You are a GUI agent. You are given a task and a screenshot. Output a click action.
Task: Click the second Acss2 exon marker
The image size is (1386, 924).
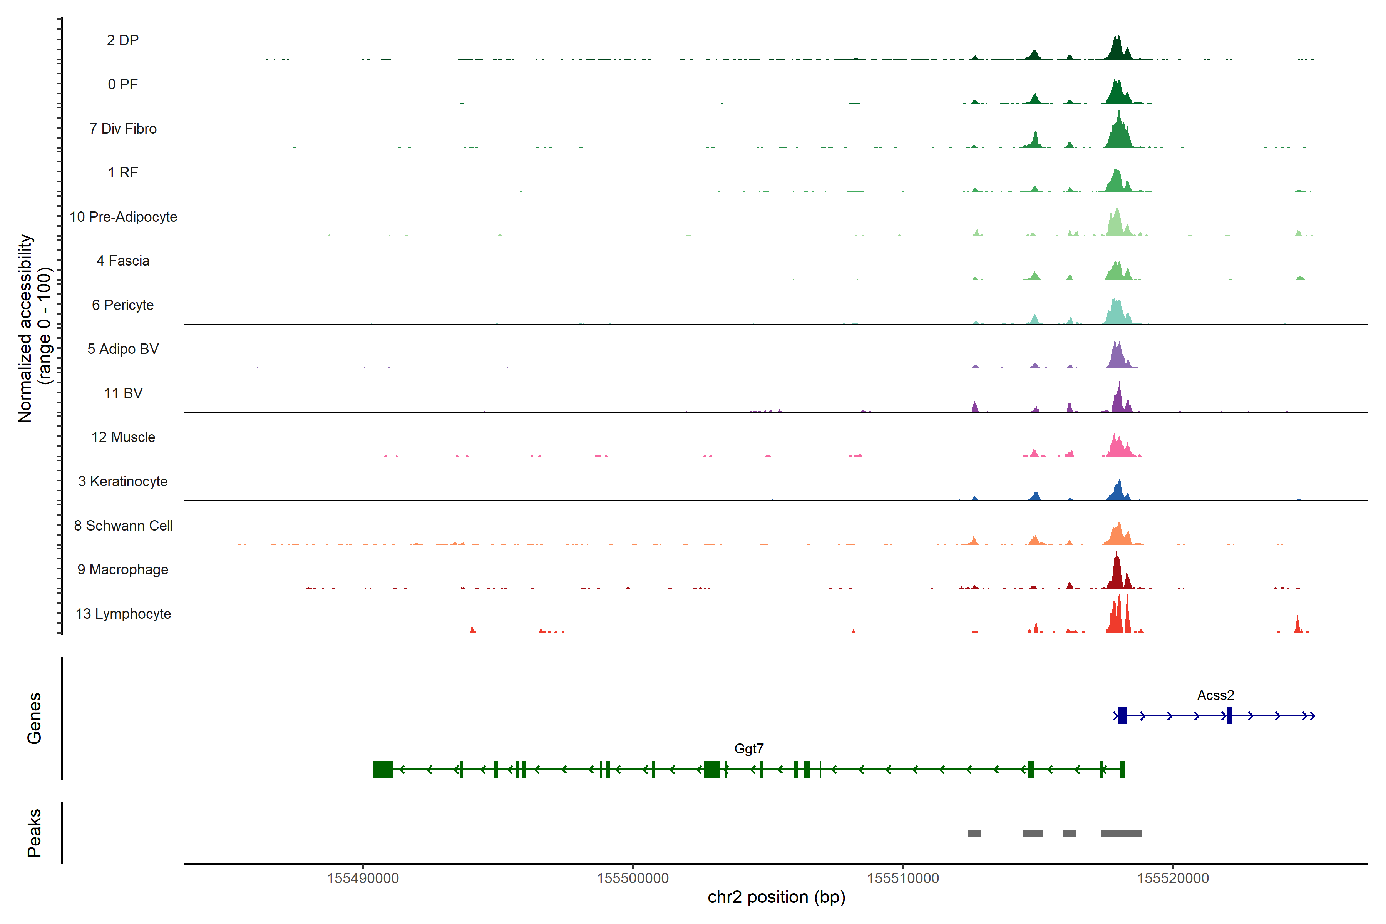coord(1229,715)
